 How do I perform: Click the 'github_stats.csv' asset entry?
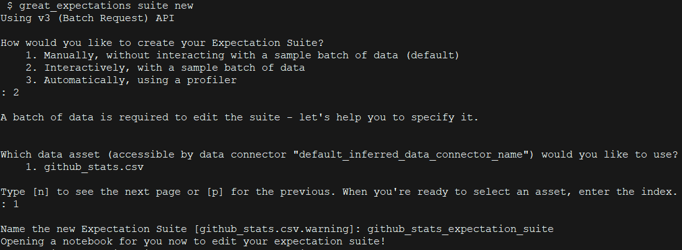(x=93, y=167)
